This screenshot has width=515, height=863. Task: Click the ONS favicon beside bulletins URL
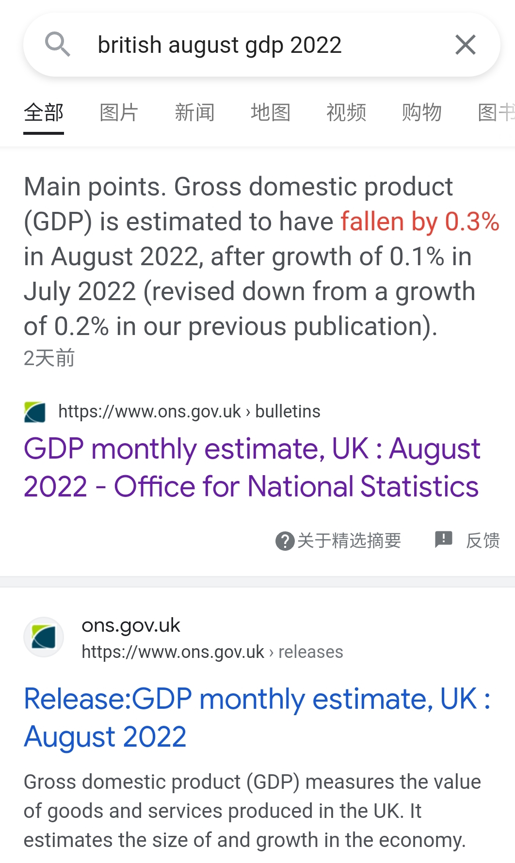[x=35, y=412]
